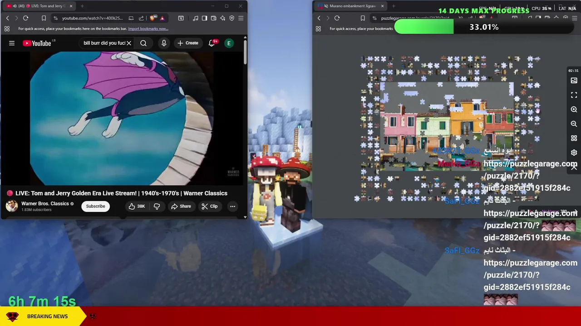Viewport: 581px width, 326px height.
Task: Arrange puzzle pieces with grid icon
Action: click(574, 138)
